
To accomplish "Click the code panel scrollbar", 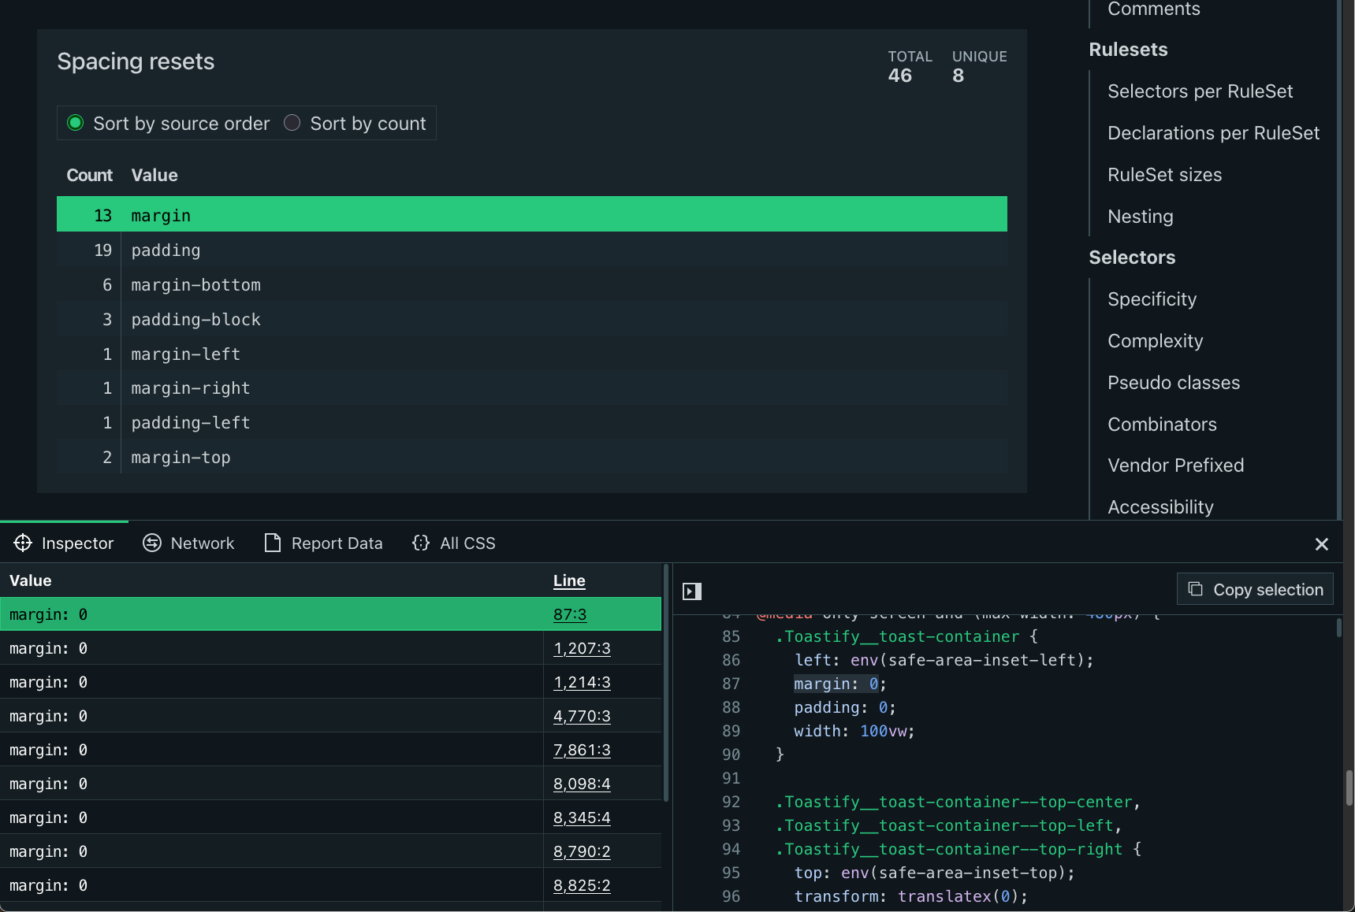I will pyautogui.click(x=1338, y=626).
